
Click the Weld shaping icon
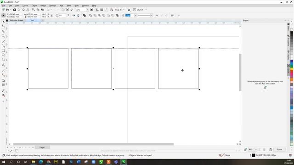tap(90, 16)
